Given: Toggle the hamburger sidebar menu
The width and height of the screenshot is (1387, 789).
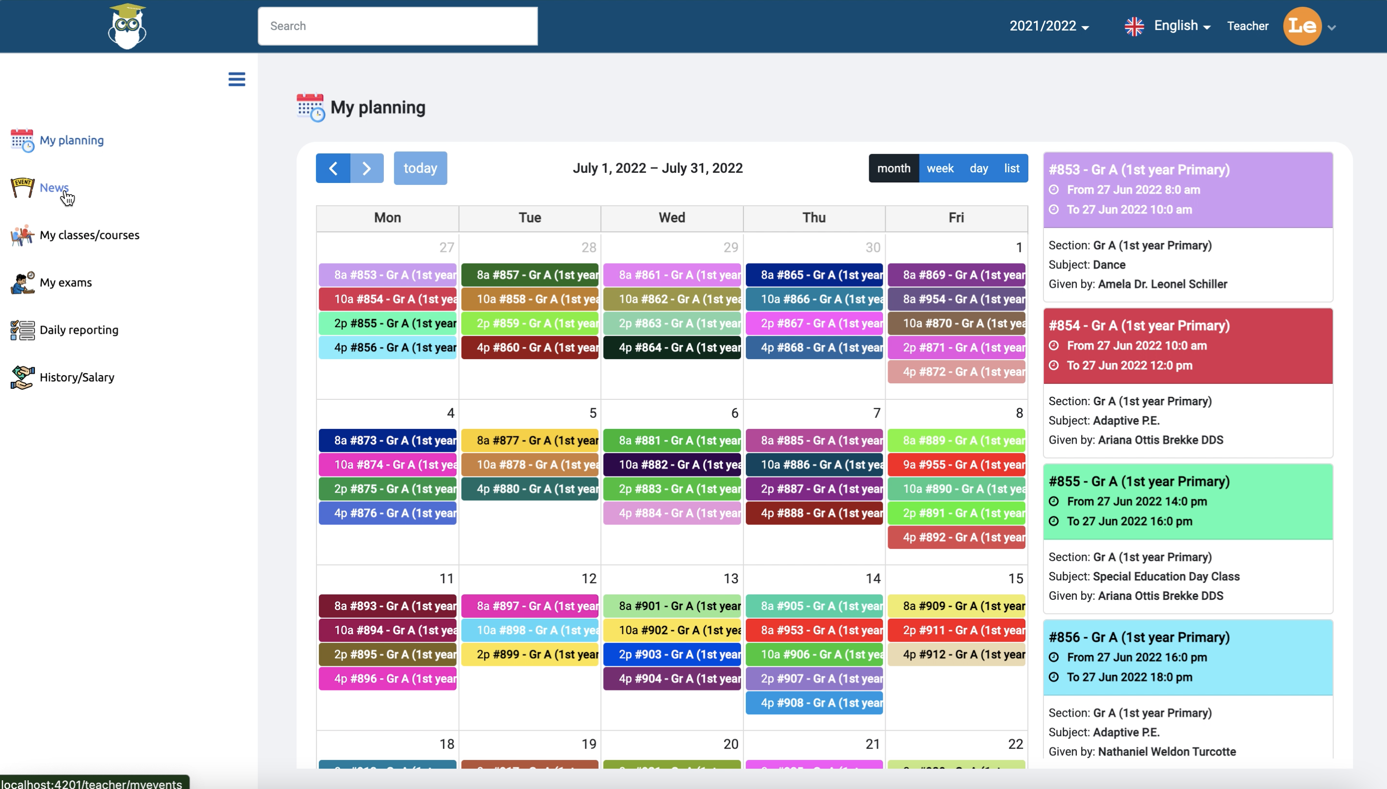Looking at the screenshot, I should point(237,79).
